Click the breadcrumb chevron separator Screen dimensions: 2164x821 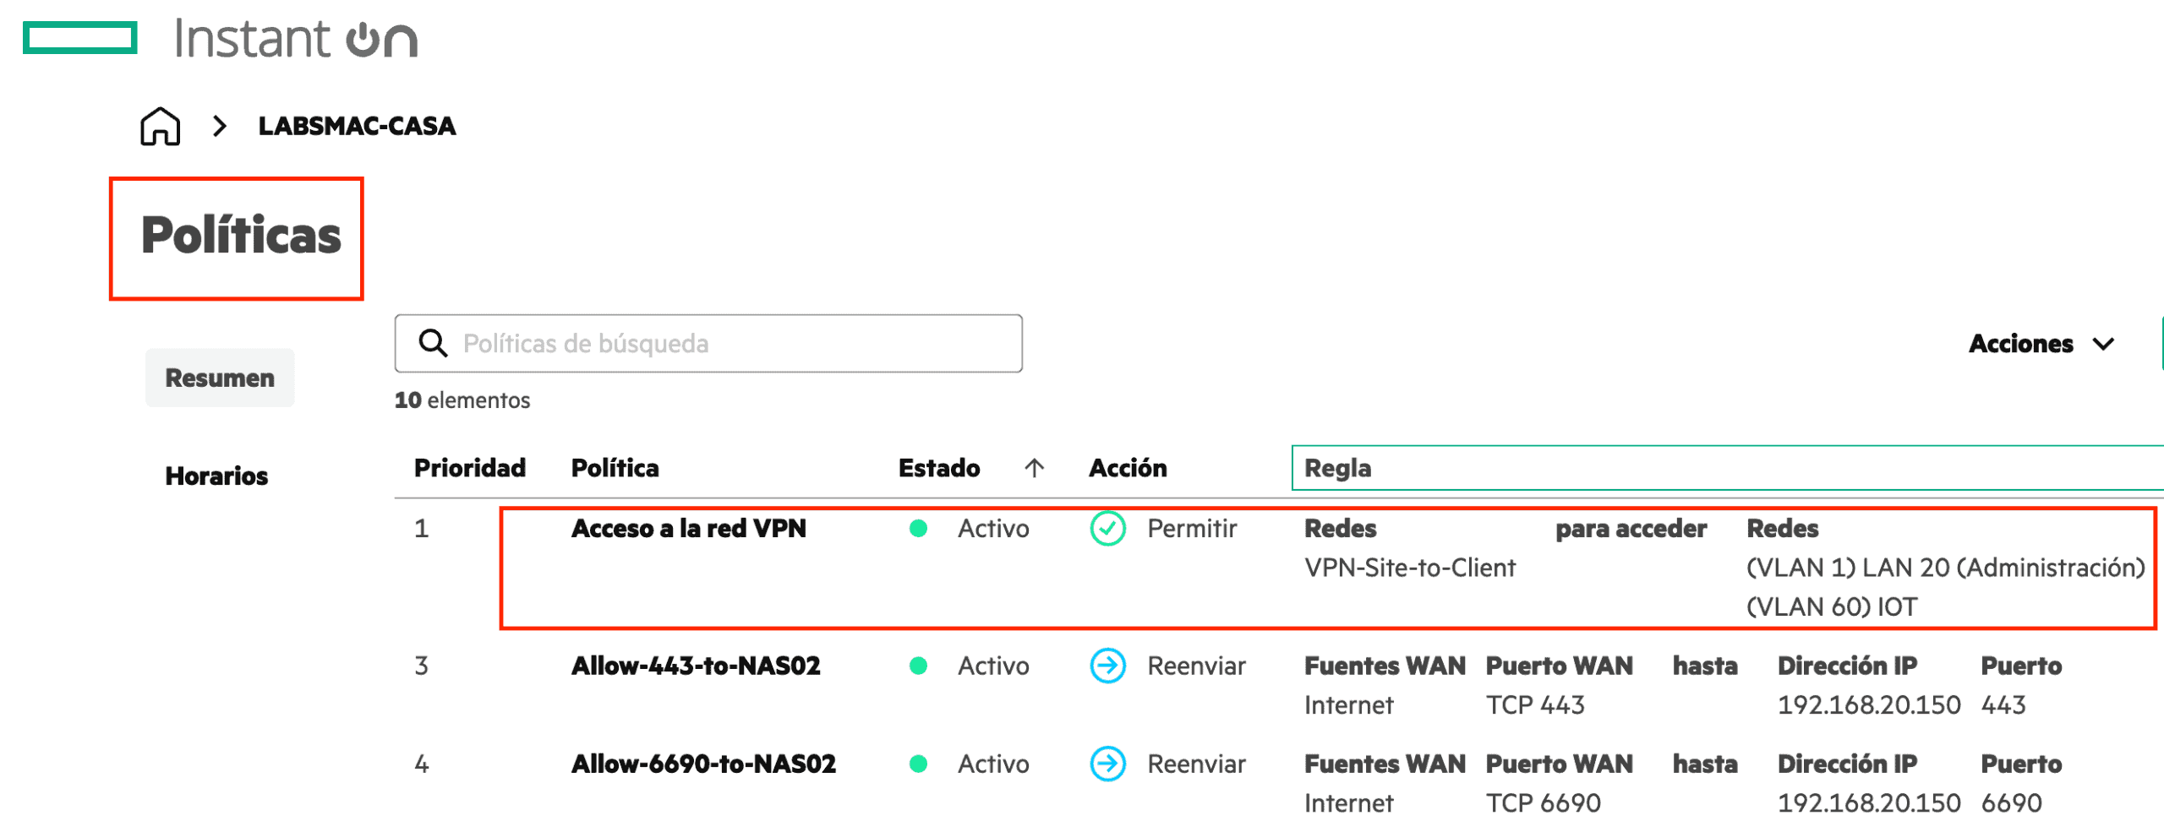[x=220, y=127]
